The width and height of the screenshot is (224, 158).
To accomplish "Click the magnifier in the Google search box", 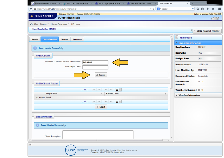I will pyautogui.click(x=193, y=9).
